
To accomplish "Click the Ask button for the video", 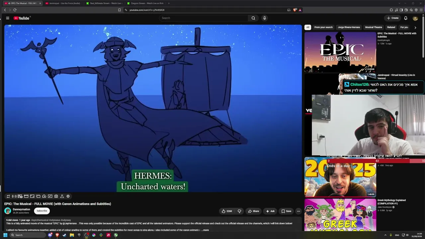I will coord(270,211).
